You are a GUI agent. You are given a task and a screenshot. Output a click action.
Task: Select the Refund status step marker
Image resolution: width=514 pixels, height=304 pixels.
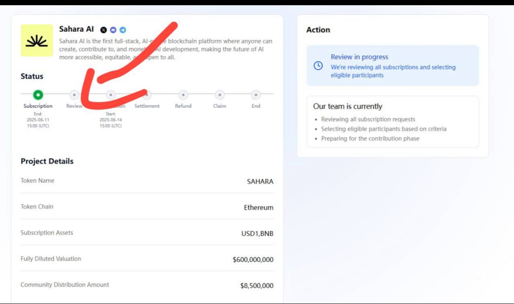click(183, 95)
